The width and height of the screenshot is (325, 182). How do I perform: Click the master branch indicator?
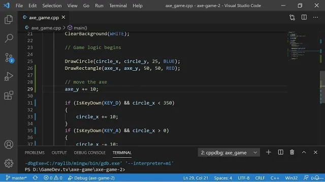[x=16, y=178]
